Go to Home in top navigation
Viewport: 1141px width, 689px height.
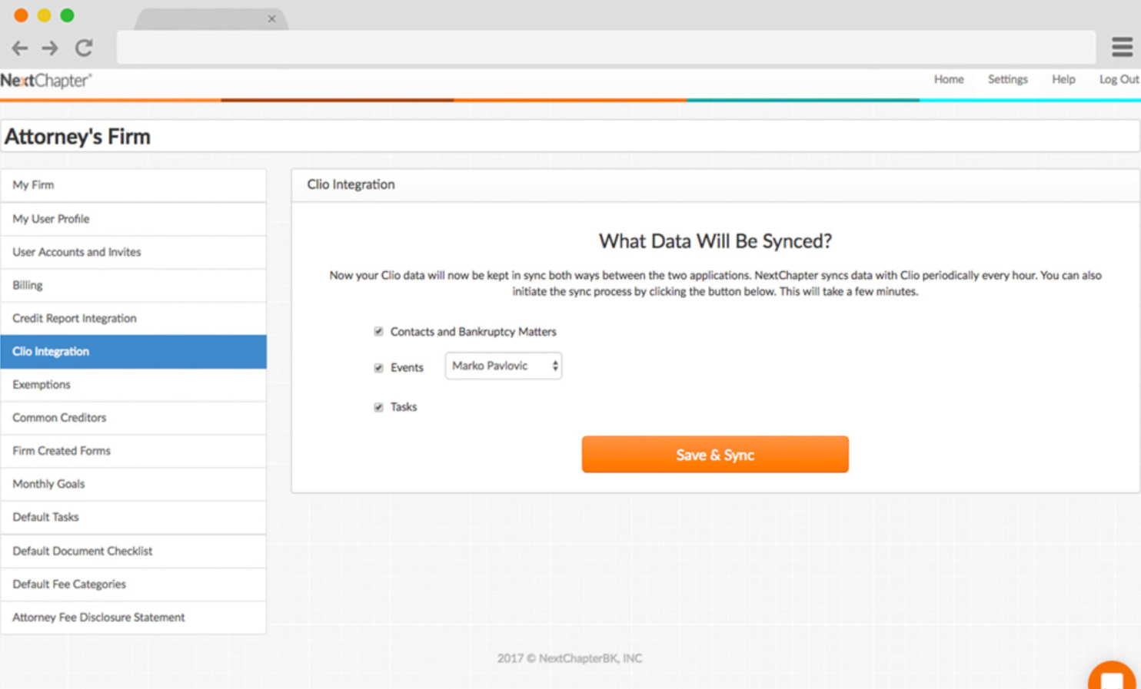click(x=949, y=79)
